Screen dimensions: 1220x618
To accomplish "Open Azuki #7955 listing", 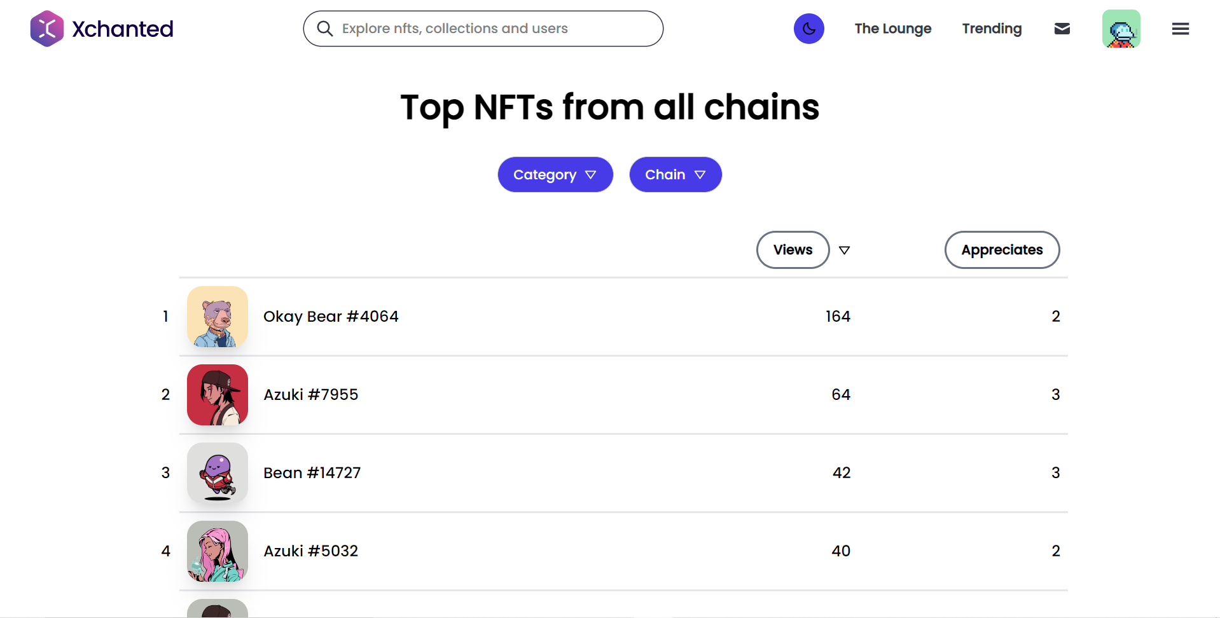I will tap(310, 395).
